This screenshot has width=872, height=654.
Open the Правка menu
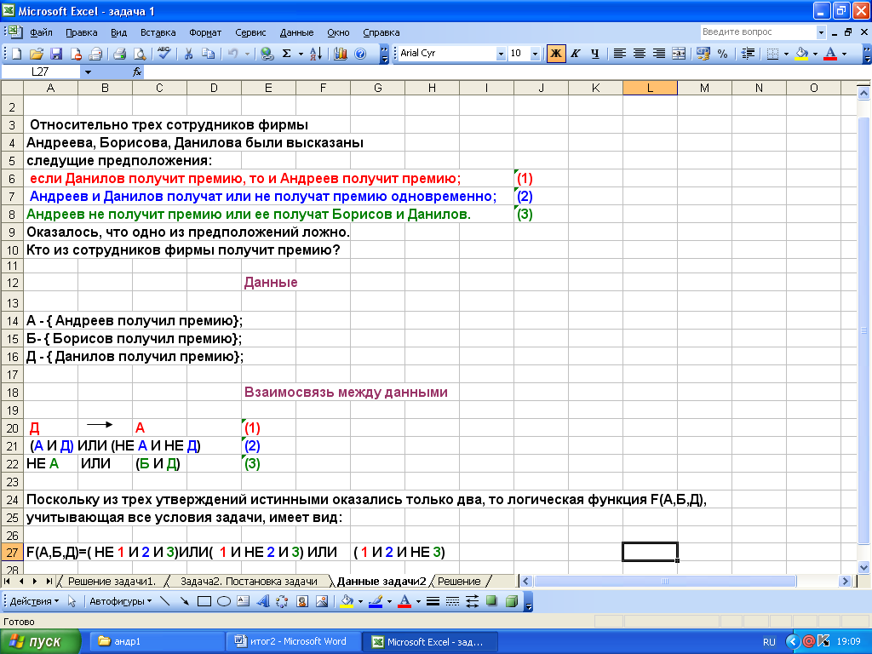coord(81,32)
